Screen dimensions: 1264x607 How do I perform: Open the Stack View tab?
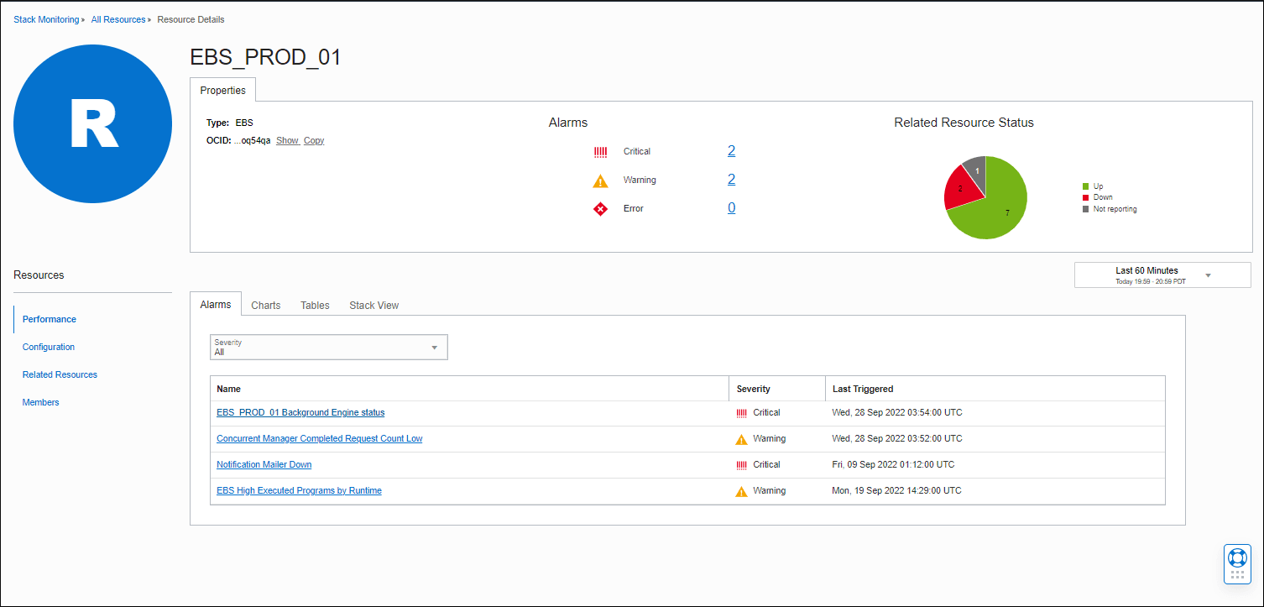(x=373, y=305)
